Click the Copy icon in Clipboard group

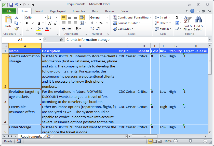pos(16,23)
